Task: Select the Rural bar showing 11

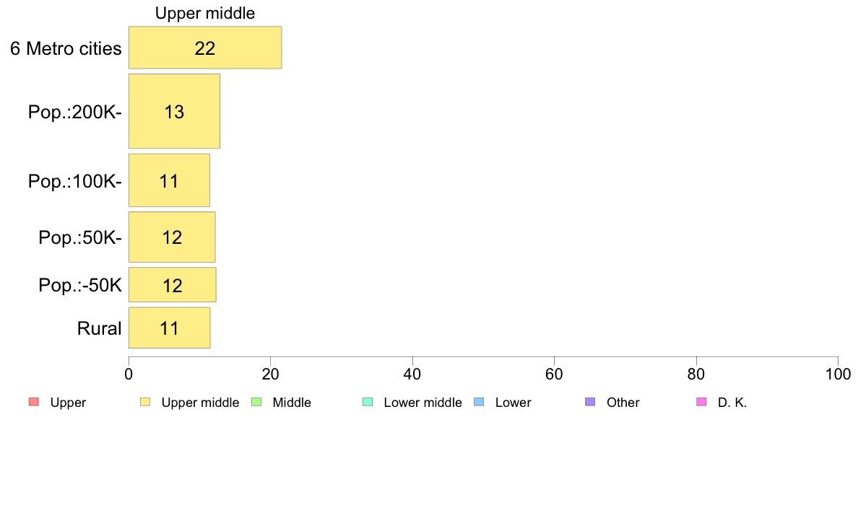Action: coord(169,328)
